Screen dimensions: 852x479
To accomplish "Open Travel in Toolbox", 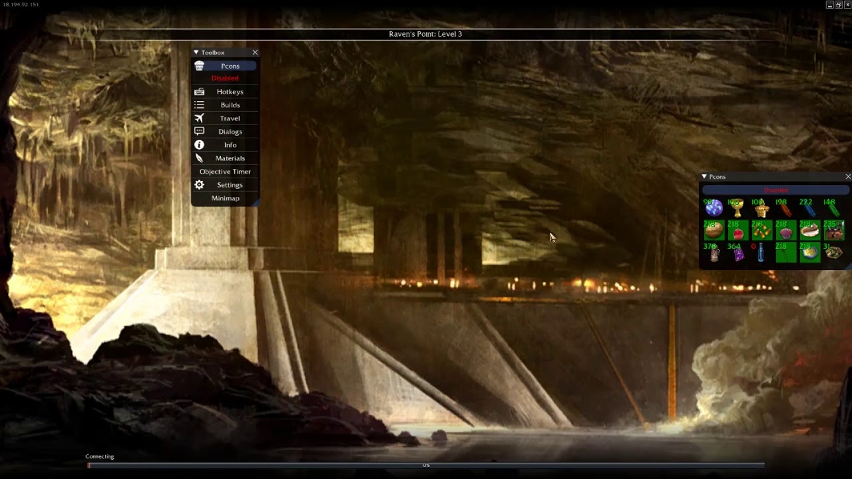I will click(x=225, y=118).
